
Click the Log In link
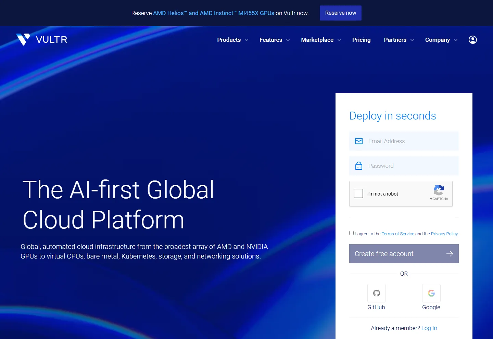(x=429, y=328)
